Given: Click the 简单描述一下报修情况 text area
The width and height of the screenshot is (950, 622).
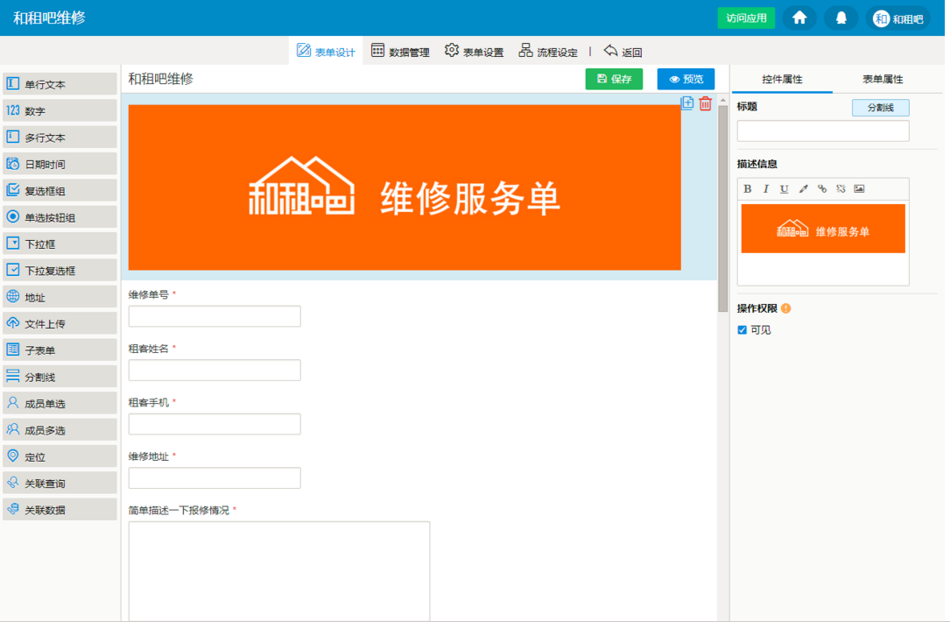Looking at the screenshot, I should pos(279,571).
